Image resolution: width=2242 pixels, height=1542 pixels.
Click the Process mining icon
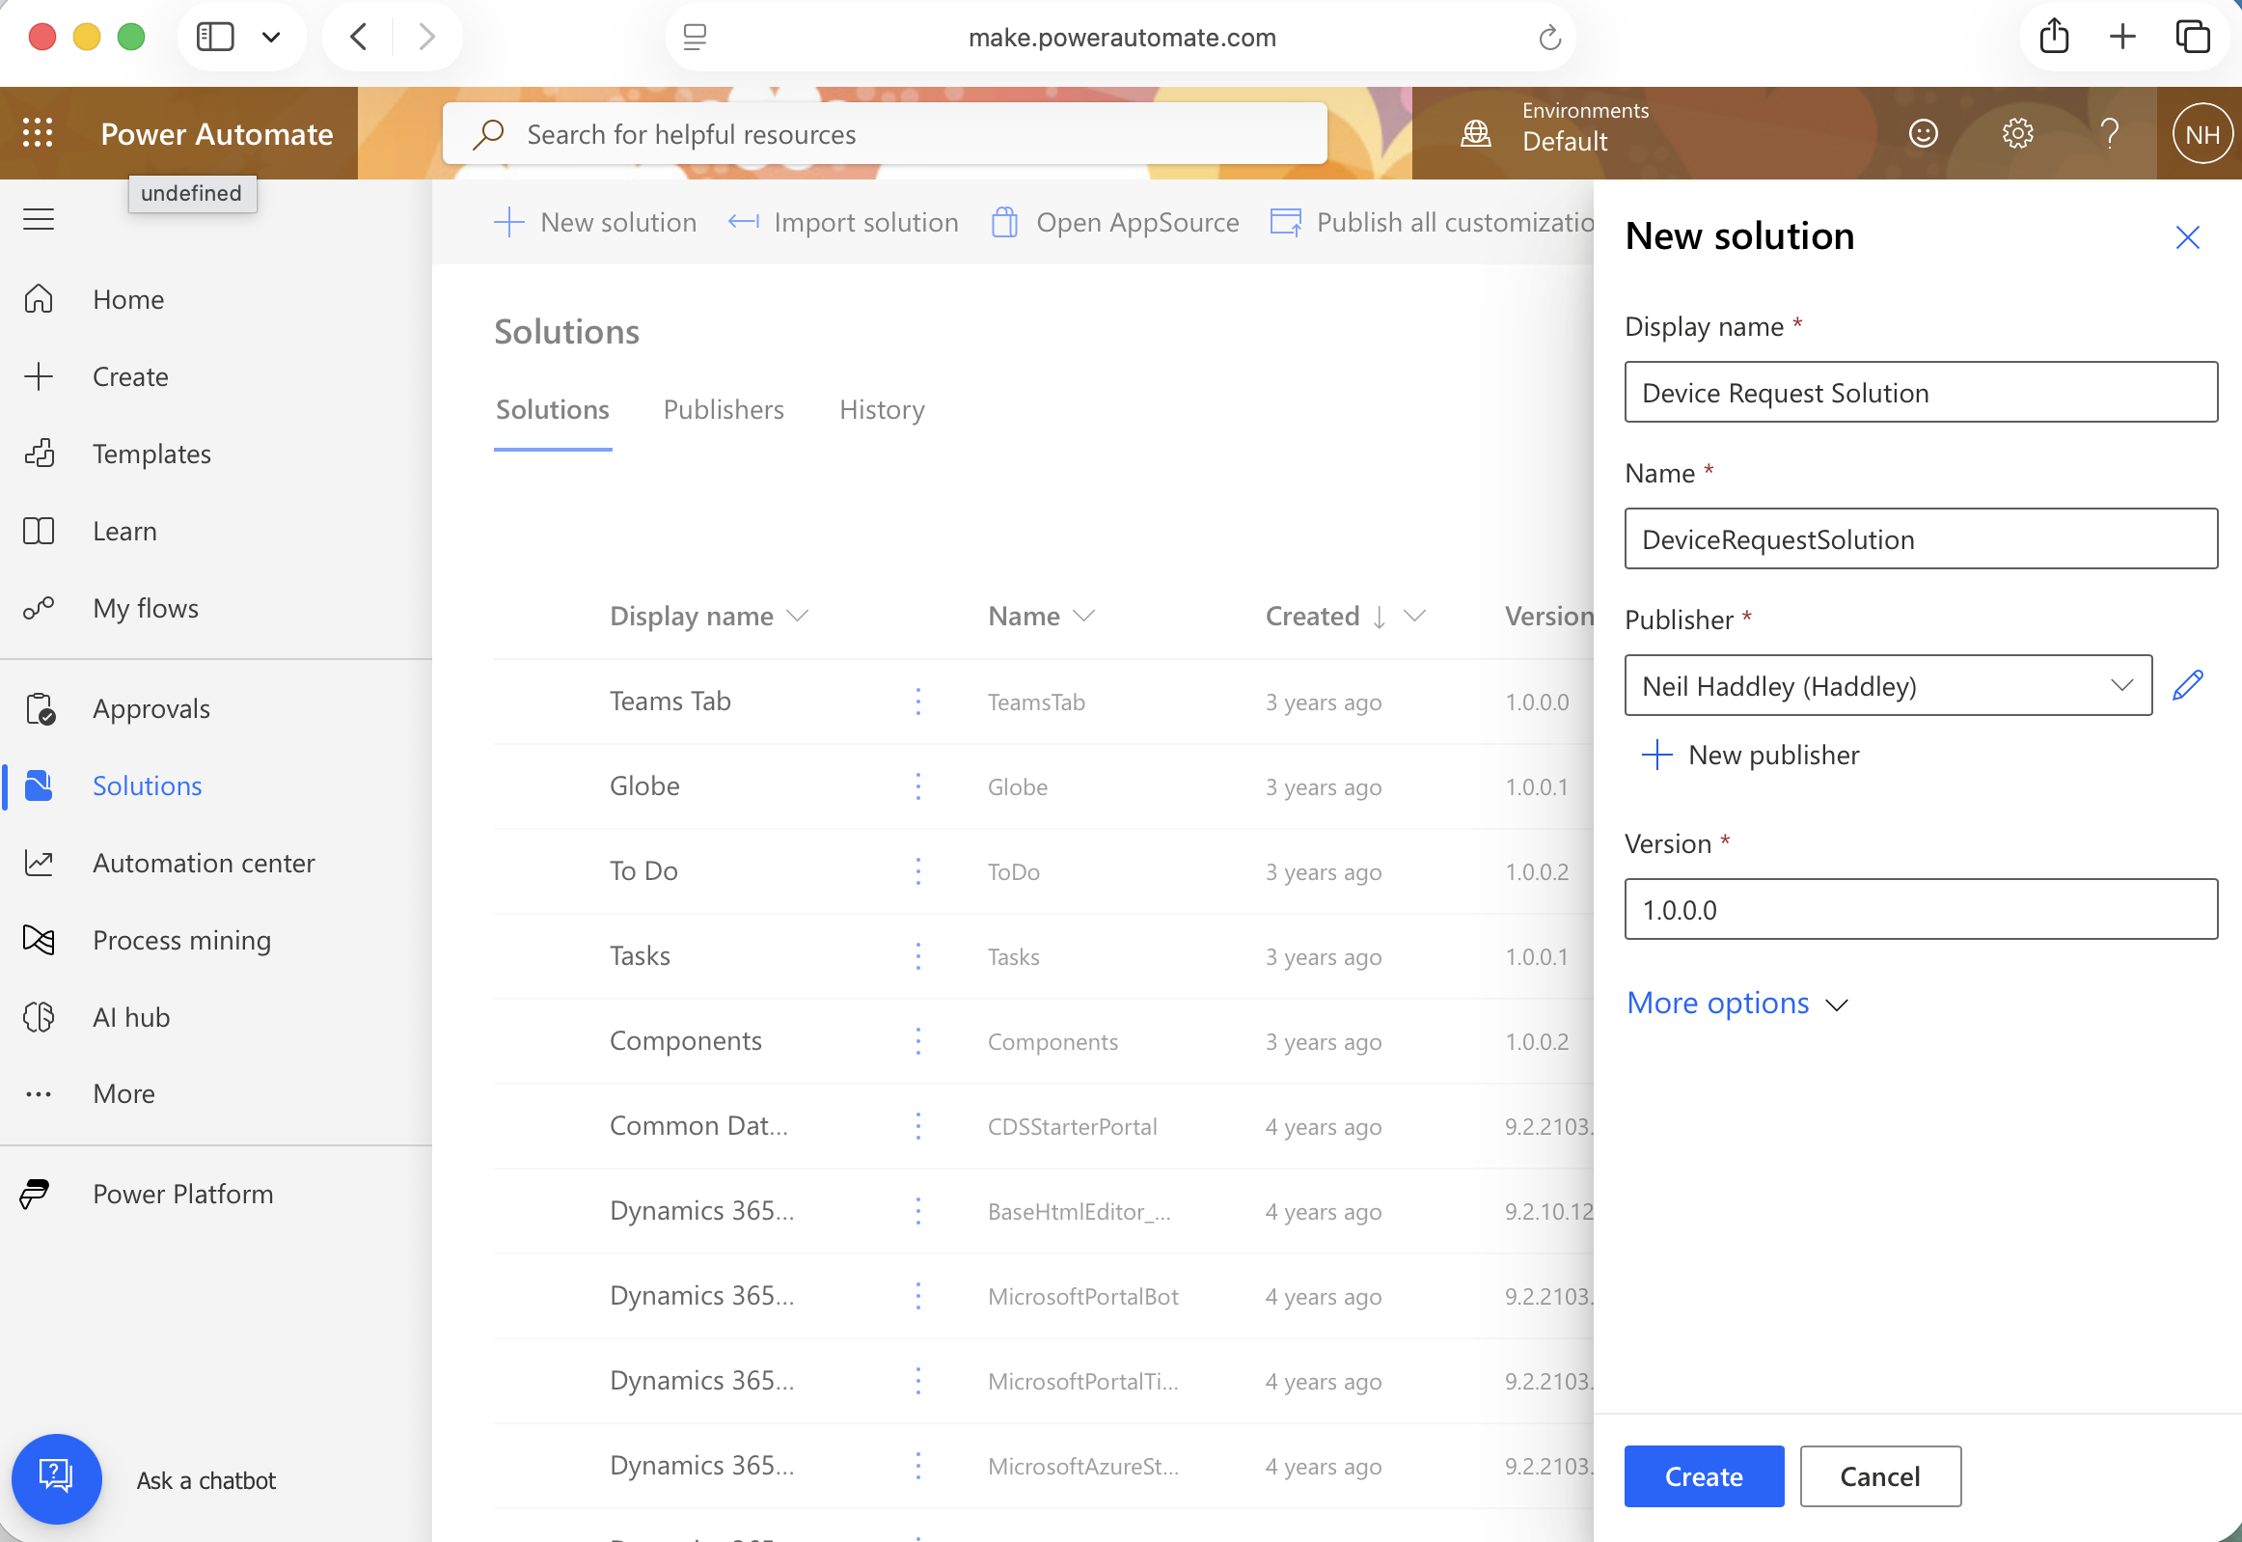click(39, 940)
